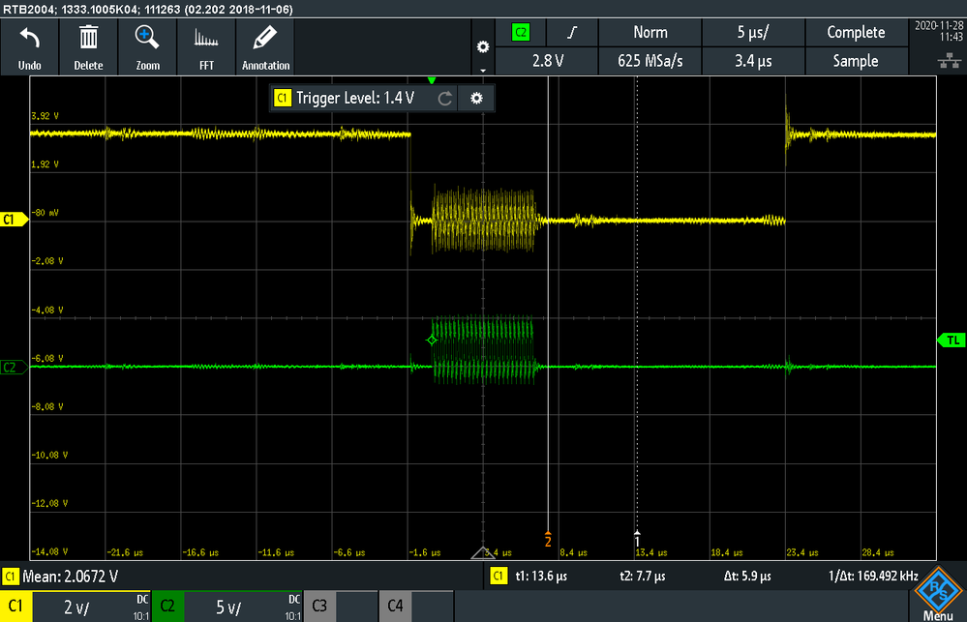Open C1 2 V/ vertical scale settings
Viewport: 967px width, 622px height.
[x=91, y=607]
